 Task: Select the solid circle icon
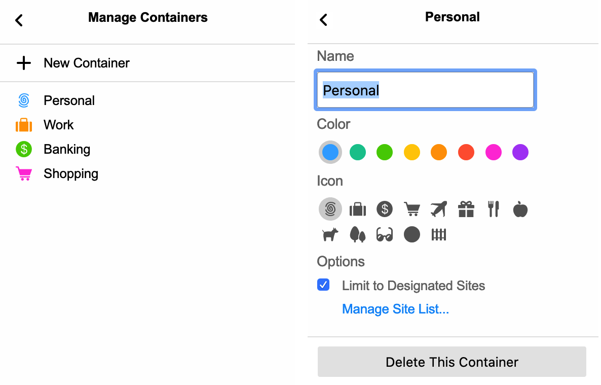[x=411, y=234]
